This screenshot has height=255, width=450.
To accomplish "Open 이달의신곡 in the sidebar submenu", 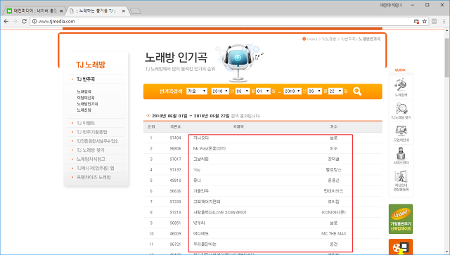I will pos(86,98).
